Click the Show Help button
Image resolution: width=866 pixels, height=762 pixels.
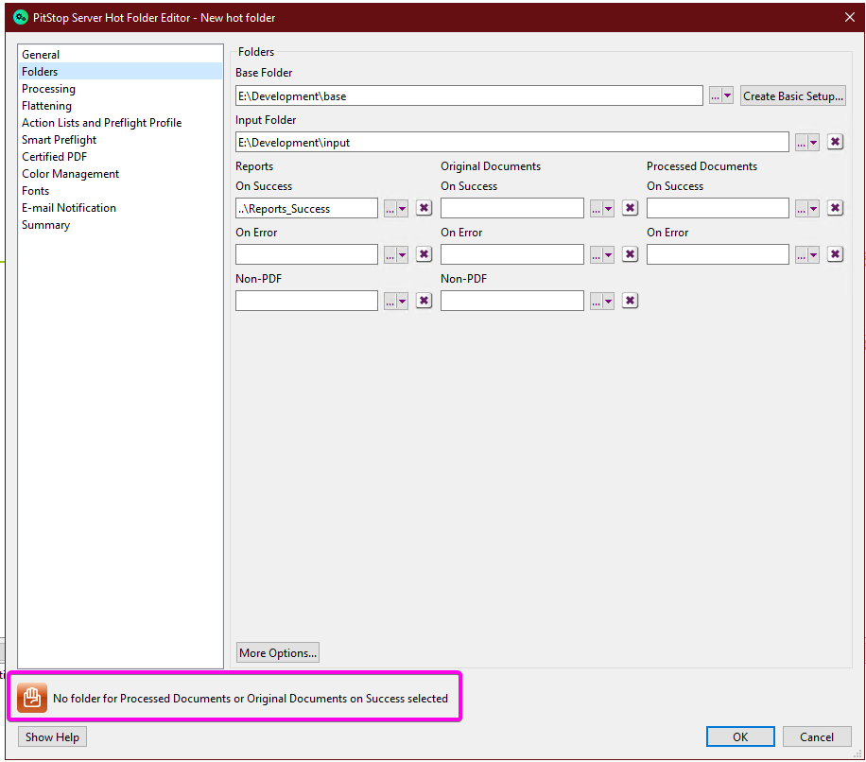(x=52, y=737)
